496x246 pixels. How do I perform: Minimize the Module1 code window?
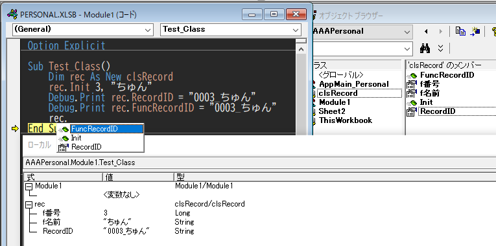[x=252, y=14]
